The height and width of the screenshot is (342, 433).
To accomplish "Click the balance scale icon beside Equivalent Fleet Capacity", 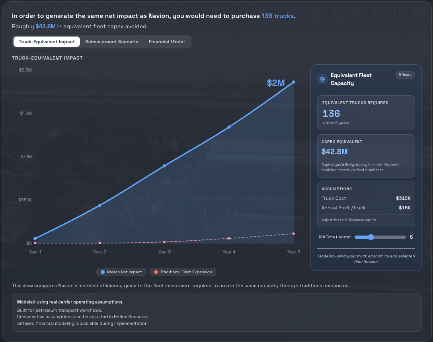I will 322,79.
